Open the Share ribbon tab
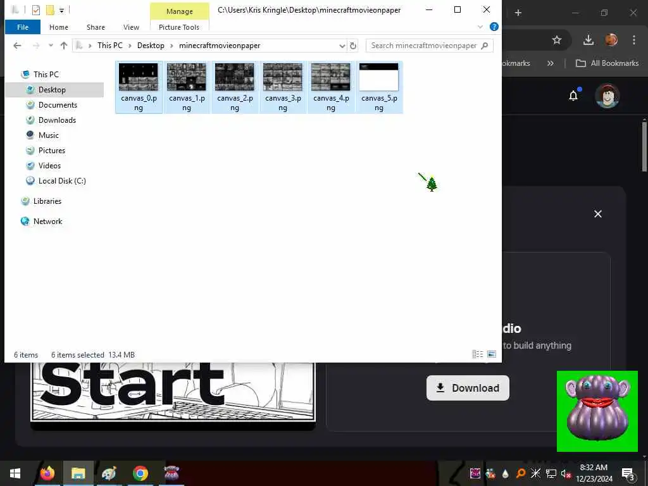Image resolution: width=648 pixels, height=486 pixels. point(96,27)
